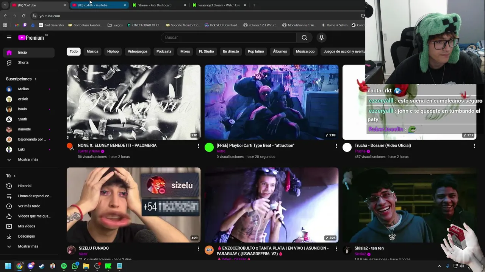
Task: Open Videos que me gustan
Action: click(x=29, y=216)
